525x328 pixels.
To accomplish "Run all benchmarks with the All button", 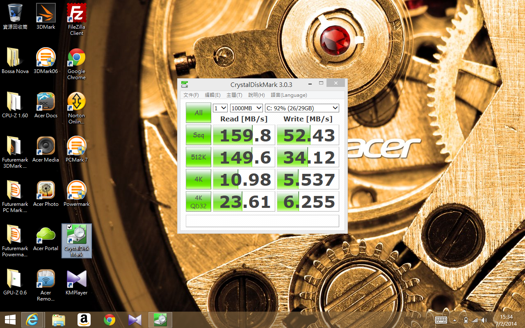I will coord(199,113).
